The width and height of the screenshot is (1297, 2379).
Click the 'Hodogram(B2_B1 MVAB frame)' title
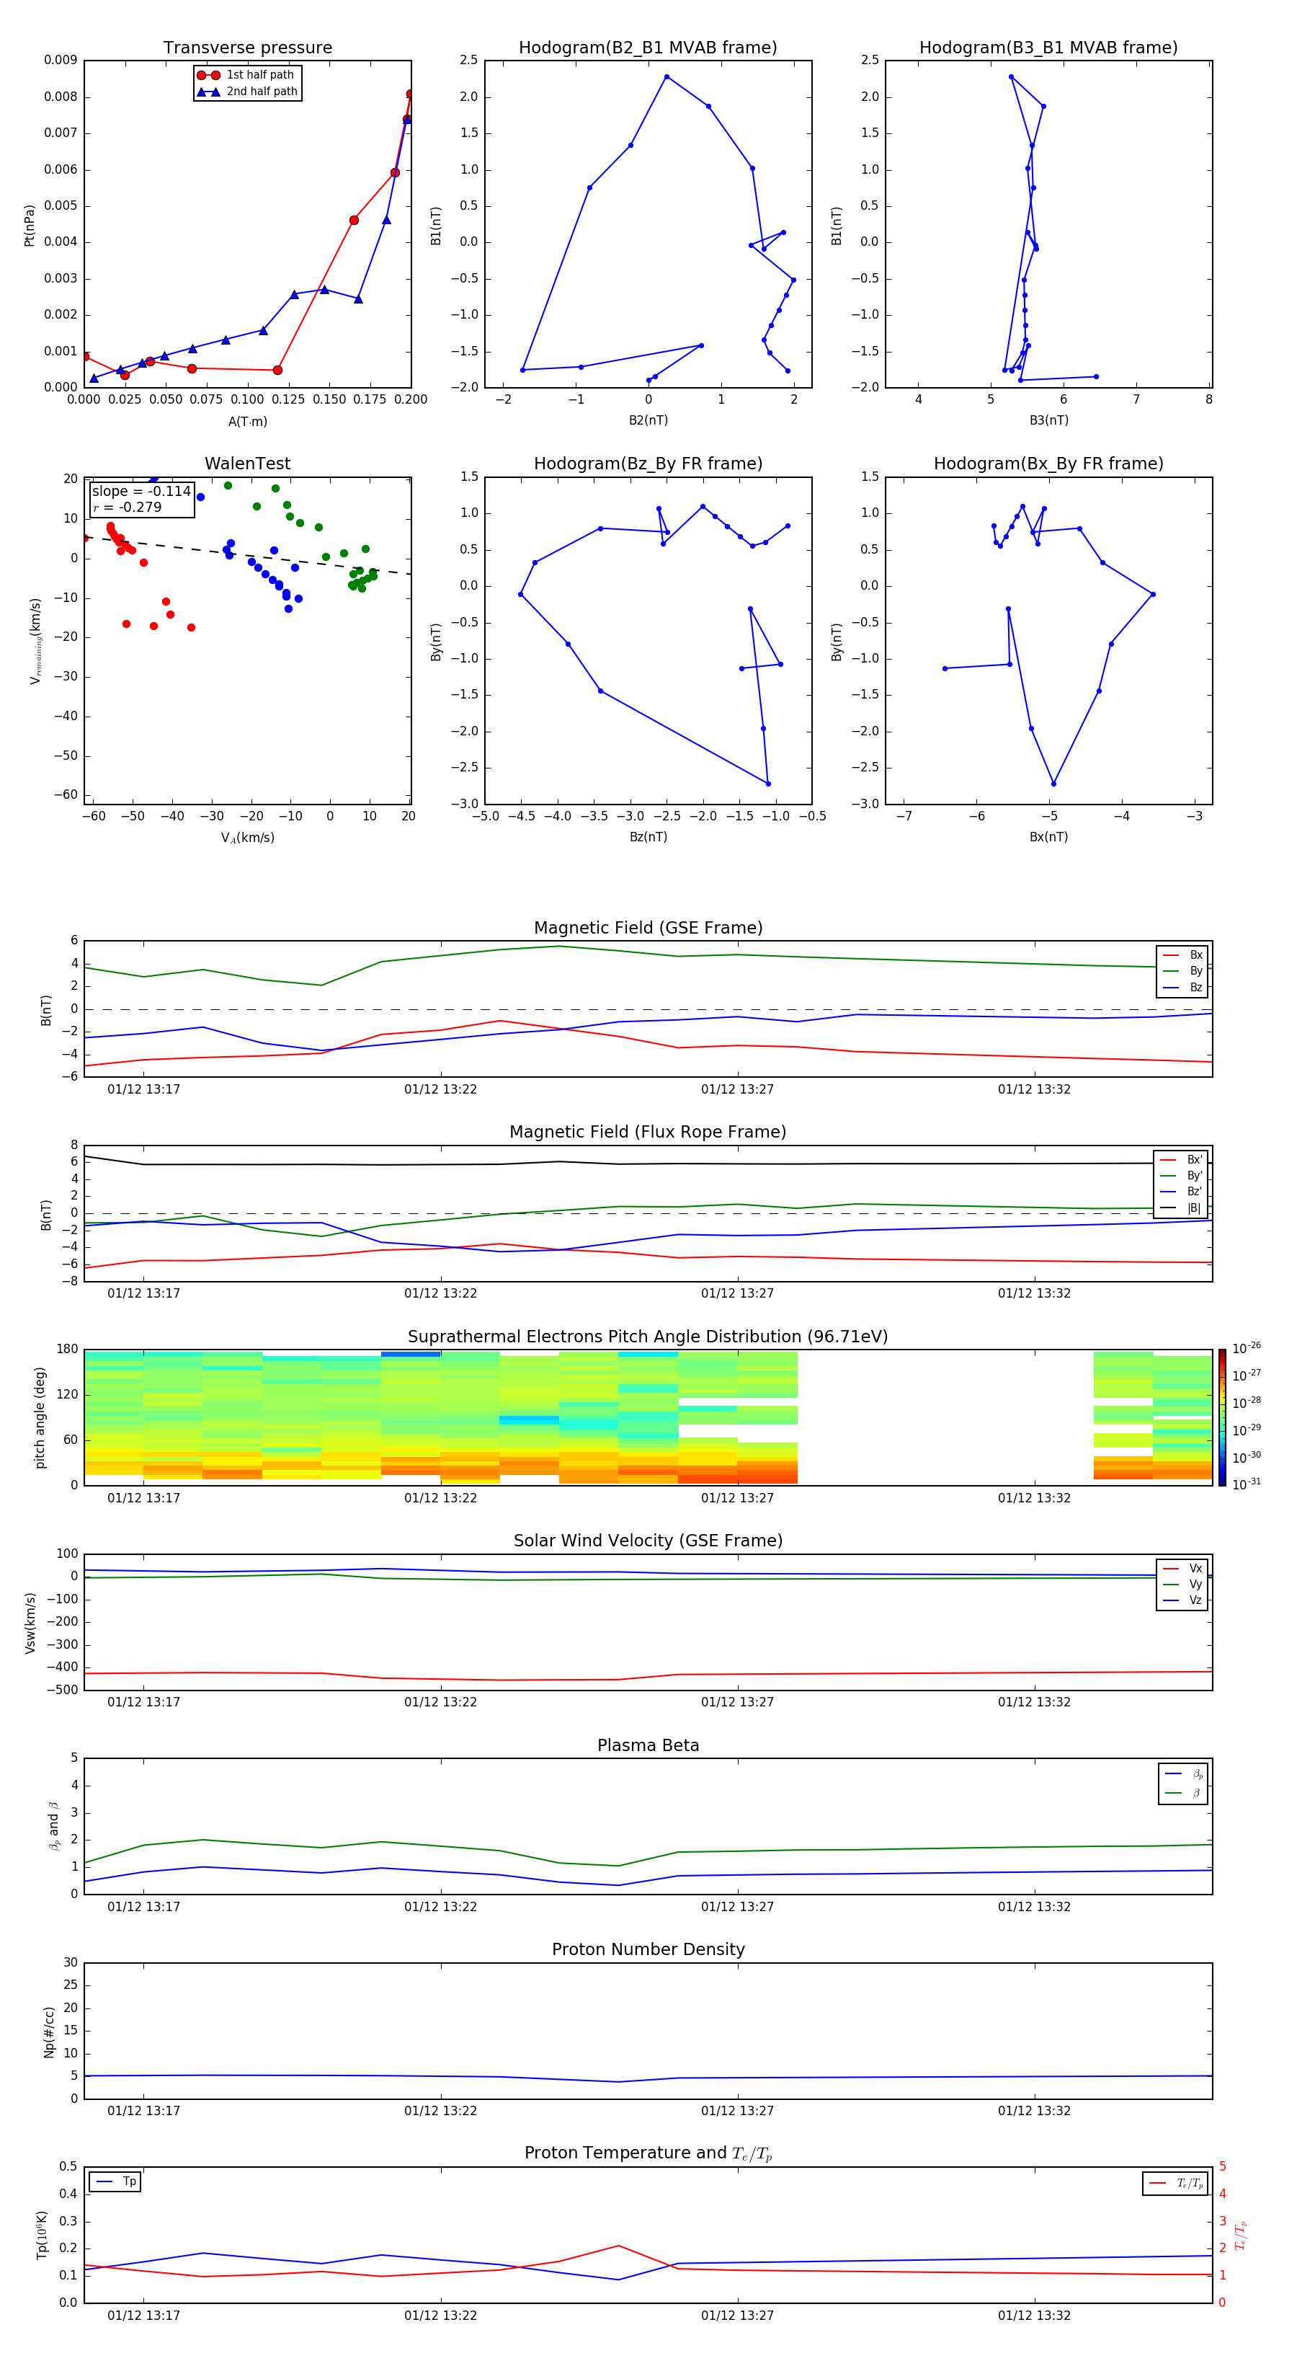point(648,48)
